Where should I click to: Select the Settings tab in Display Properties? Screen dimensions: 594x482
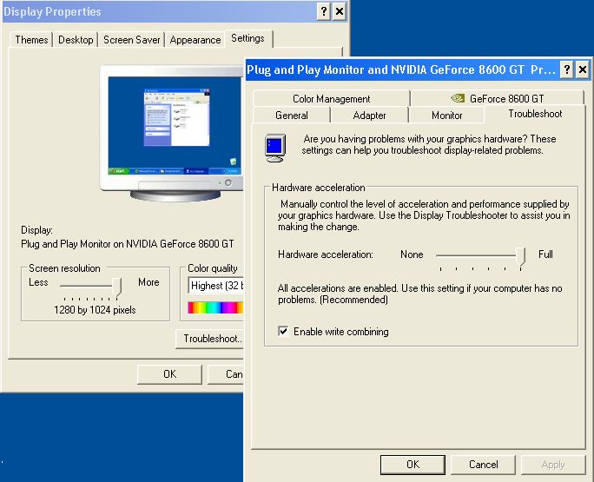tap(247, 38)
